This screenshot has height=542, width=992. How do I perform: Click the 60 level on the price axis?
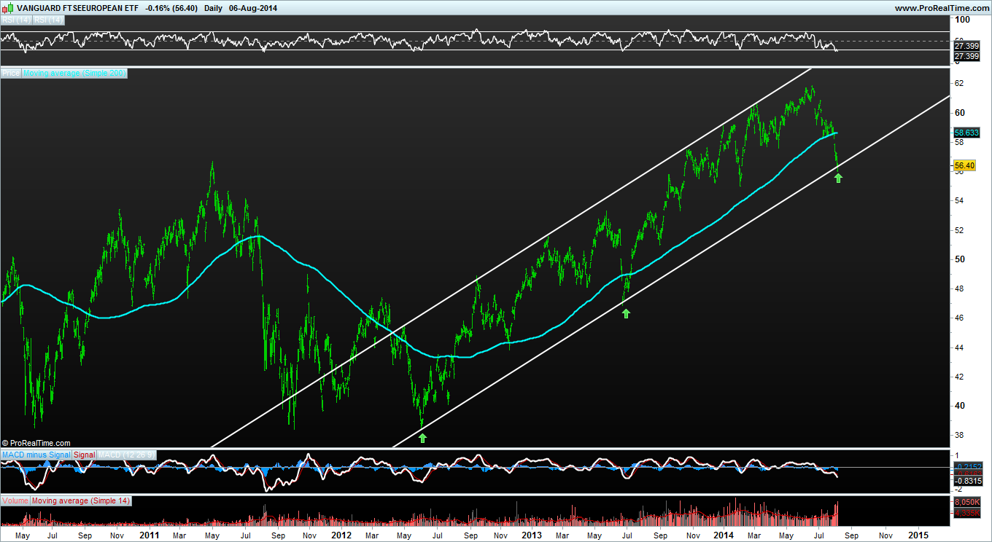pos(959,113)
